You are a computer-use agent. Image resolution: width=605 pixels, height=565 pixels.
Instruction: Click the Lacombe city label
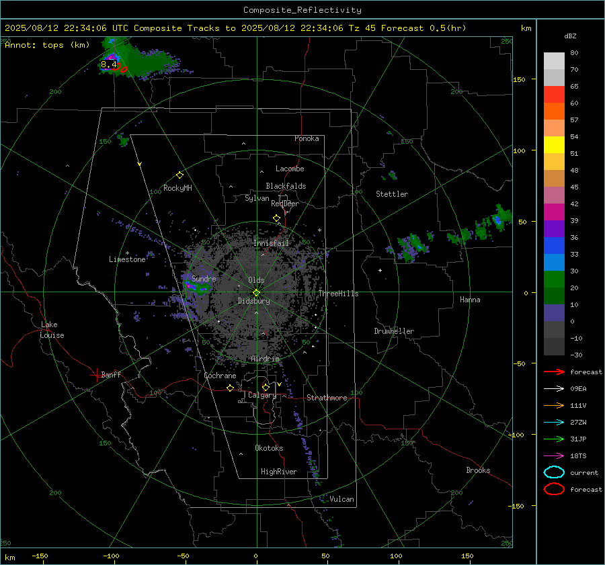(290, 169)
